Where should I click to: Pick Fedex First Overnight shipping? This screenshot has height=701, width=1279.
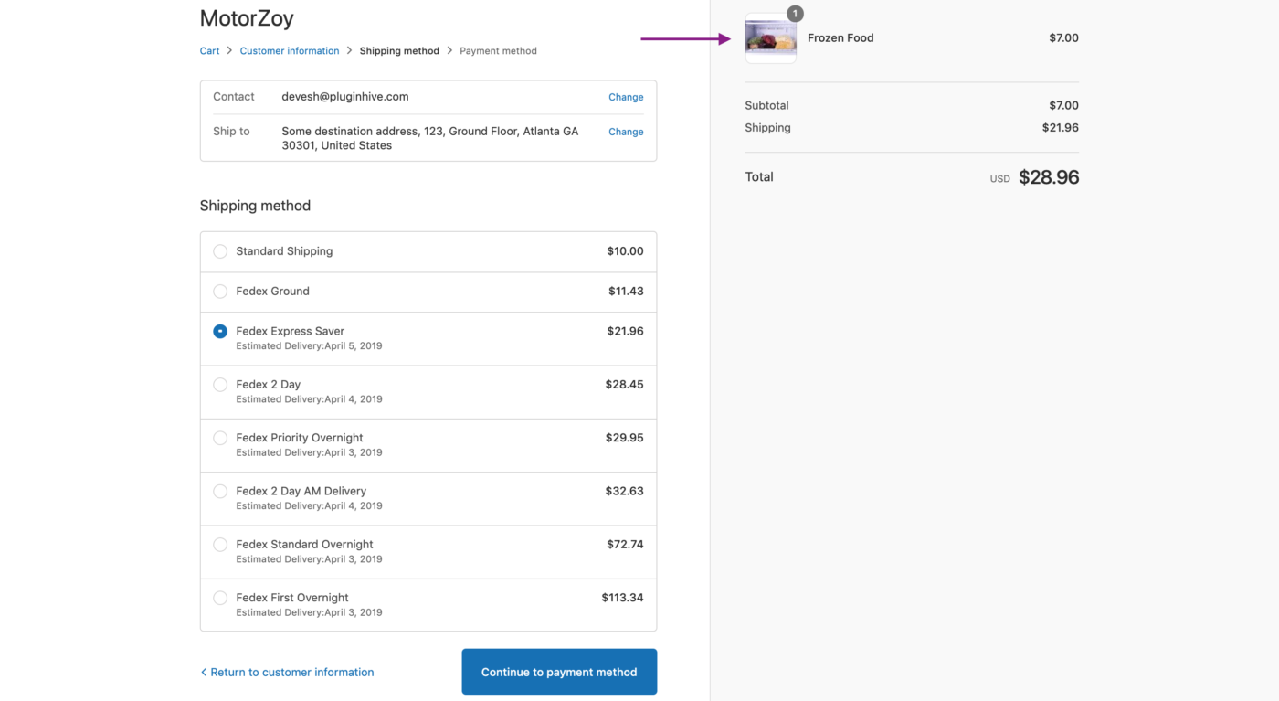[x=220, y=598]
